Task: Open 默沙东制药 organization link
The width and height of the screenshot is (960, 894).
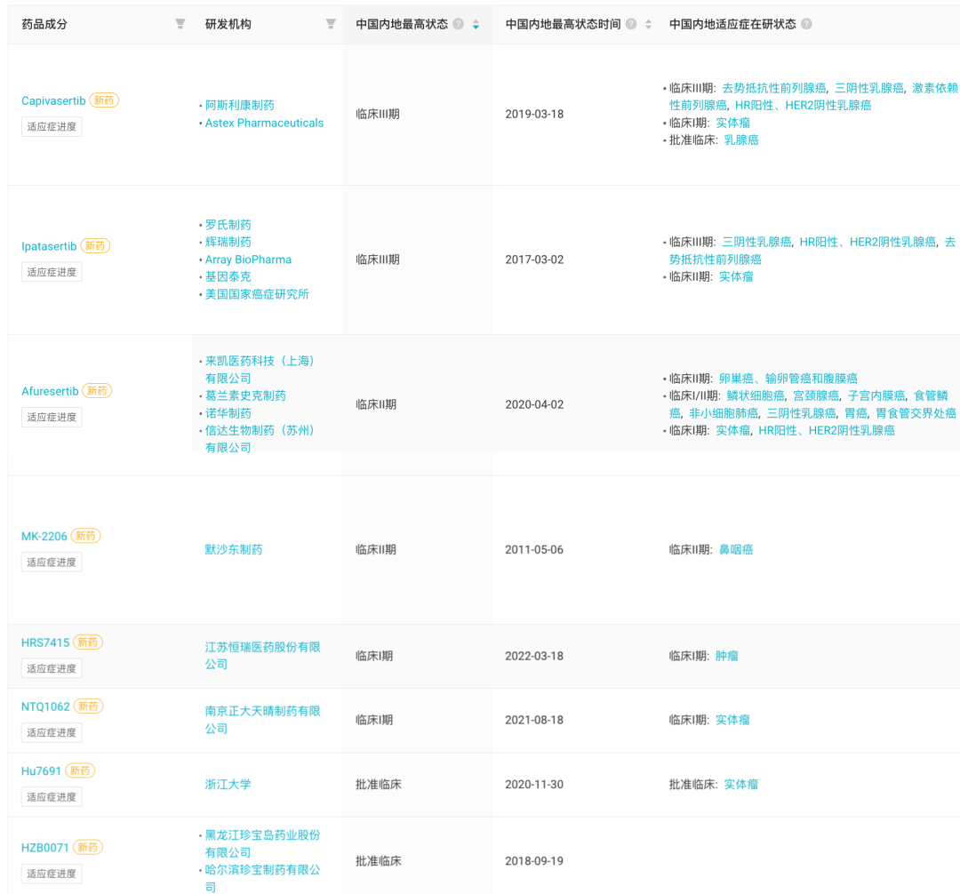Action: coord(233,550)
